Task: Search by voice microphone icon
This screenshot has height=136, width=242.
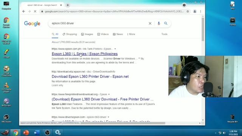Action: 159,23
